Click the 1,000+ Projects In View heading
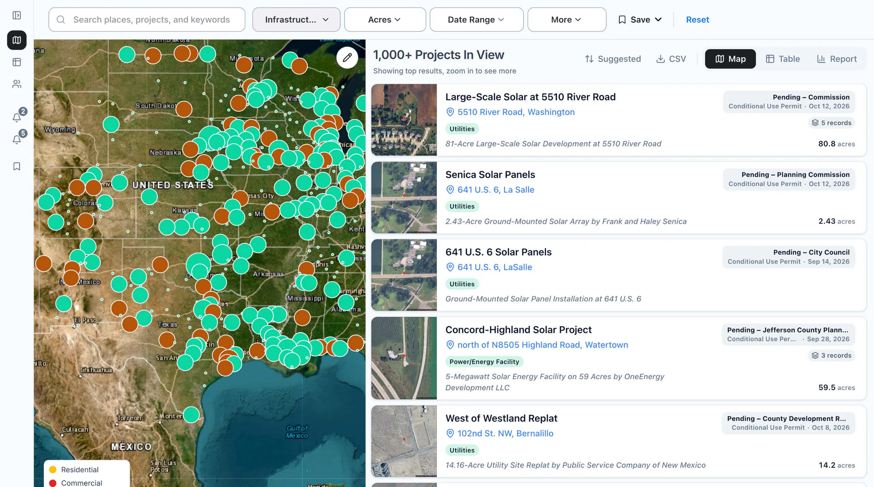Image resolution: width=874 pixels, height=487 pixels. coord(438,55)
